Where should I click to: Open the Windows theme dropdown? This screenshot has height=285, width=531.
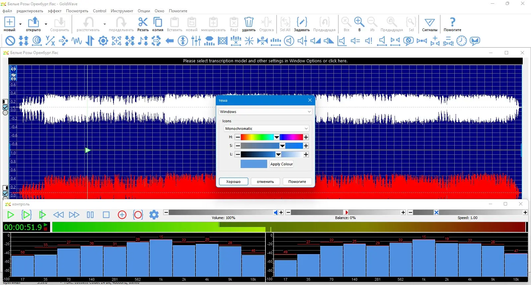(x=265, y=112)
